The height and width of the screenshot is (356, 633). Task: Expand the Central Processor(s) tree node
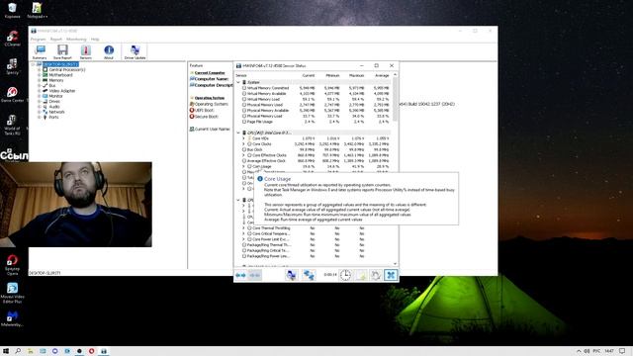(40, 70)
